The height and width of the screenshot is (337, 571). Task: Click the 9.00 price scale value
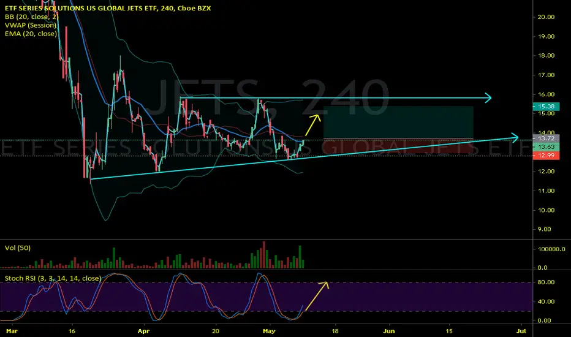tap(545, 229)
